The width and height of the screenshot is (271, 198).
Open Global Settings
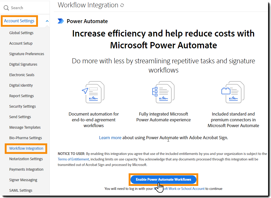(x=21, y=33)
